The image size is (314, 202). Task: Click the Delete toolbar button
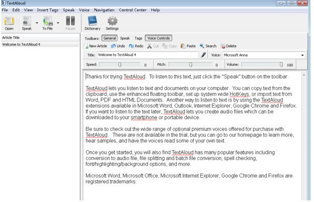[x=229, y=46]
